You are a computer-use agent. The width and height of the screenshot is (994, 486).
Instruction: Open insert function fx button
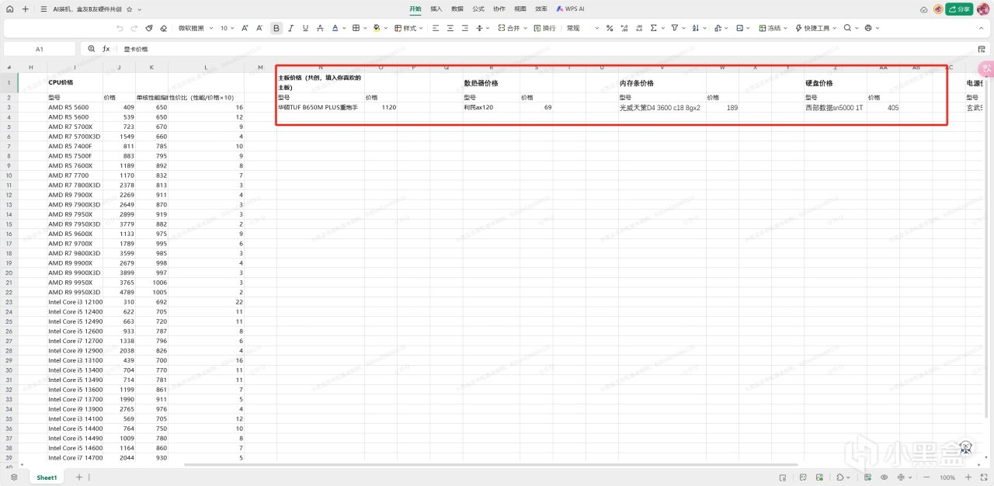pos(106,48)
